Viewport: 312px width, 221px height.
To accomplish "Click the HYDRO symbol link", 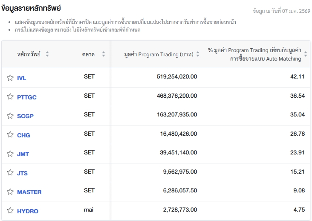I will click(28, 211).
